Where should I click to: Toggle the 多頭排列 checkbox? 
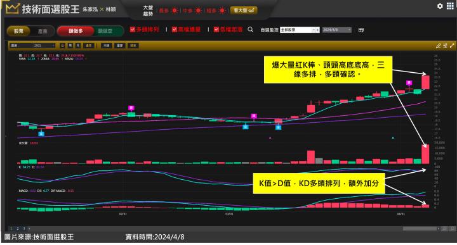point(132,29)
